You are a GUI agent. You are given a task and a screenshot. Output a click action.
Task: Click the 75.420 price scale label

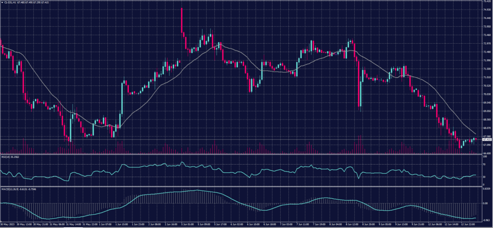point(485,1)
